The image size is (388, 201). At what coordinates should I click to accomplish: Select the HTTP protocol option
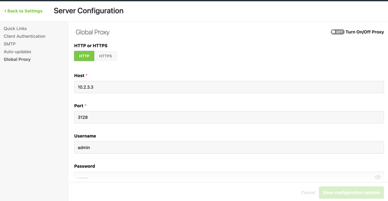coord(84,56)
